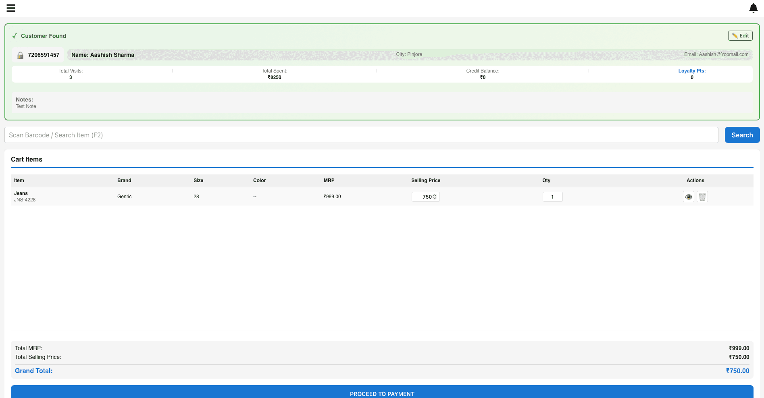Viewport: 764px width, 398px height.
Task: Focus the Scan Barcode search field
Action: (361, 135)
